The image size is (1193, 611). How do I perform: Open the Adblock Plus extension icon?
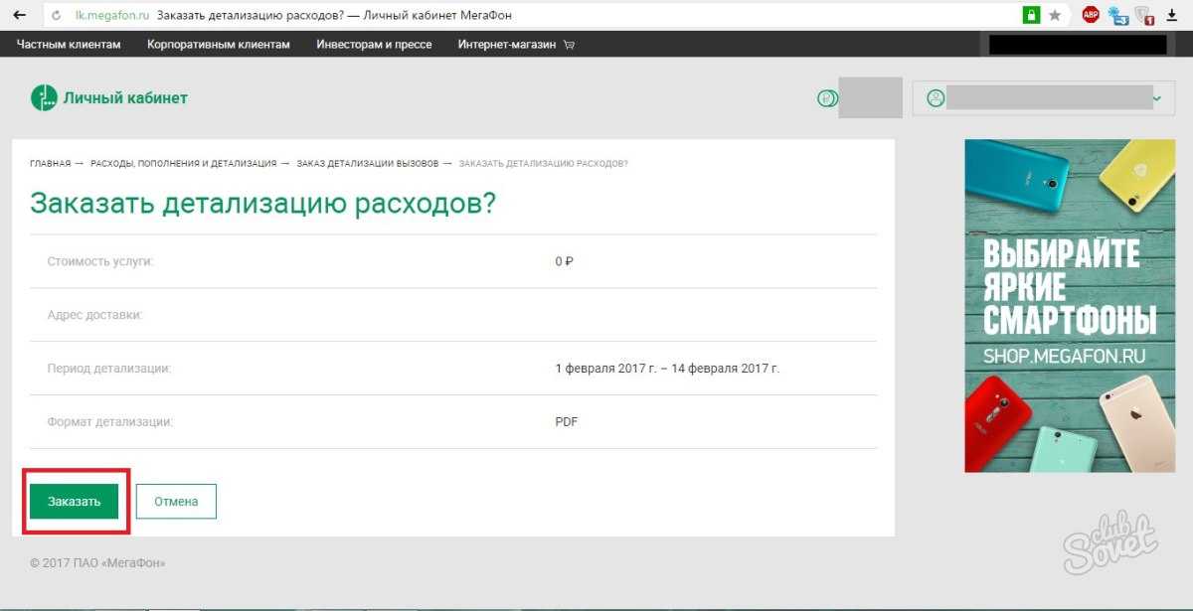coord(1091,15)
